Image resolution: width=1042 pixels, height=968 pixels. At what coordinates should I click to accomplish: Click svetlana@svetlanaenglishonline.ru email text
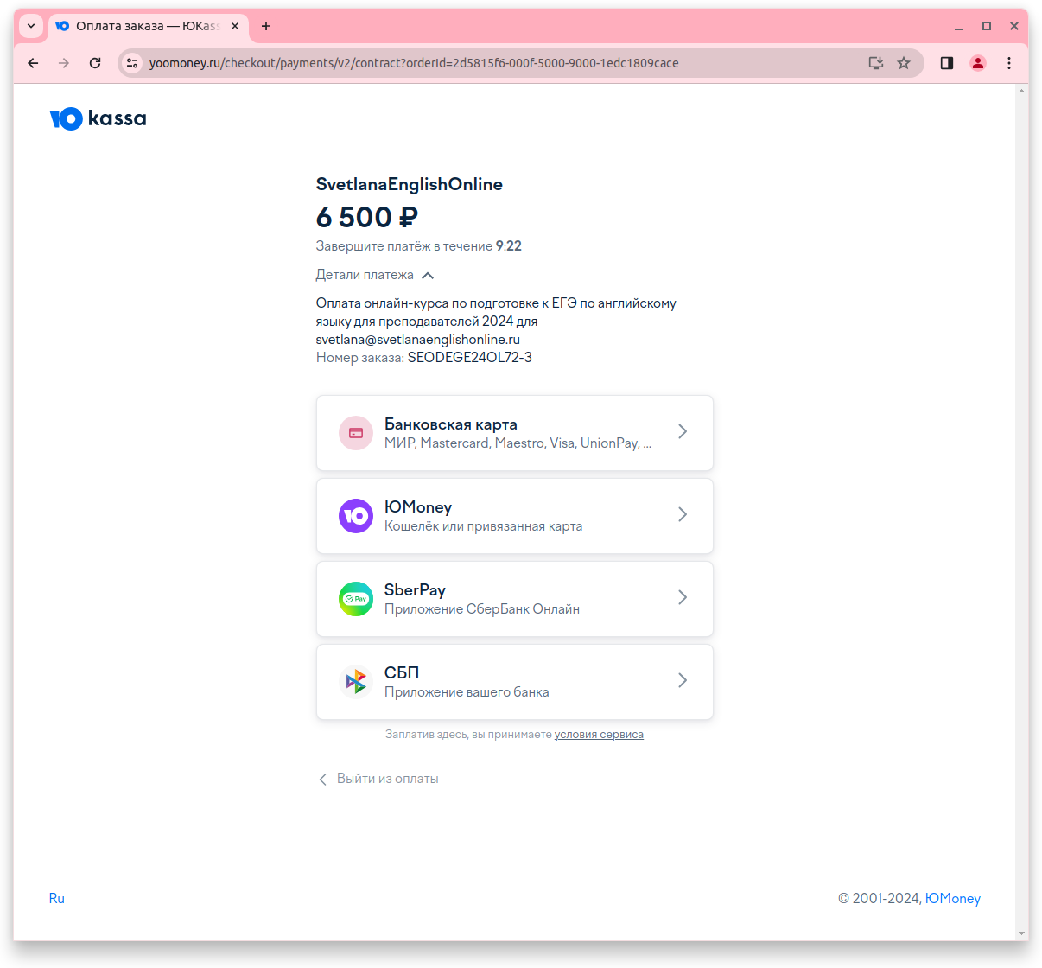click(x=418, y=340)
